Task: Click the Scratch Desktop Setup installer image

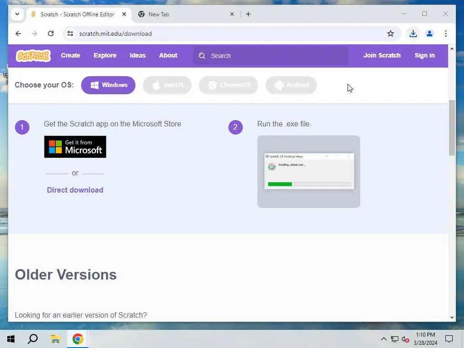Action: (309, 172)
